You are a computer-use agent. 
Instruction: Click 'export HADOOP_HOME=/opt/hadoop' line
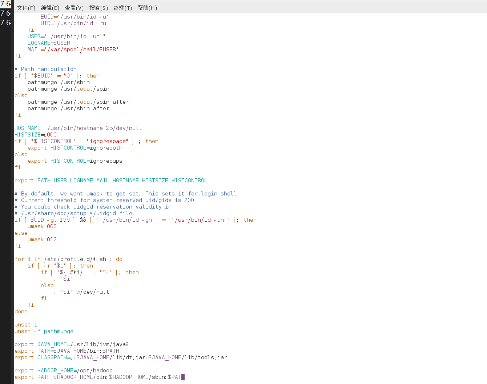(64, 371)
